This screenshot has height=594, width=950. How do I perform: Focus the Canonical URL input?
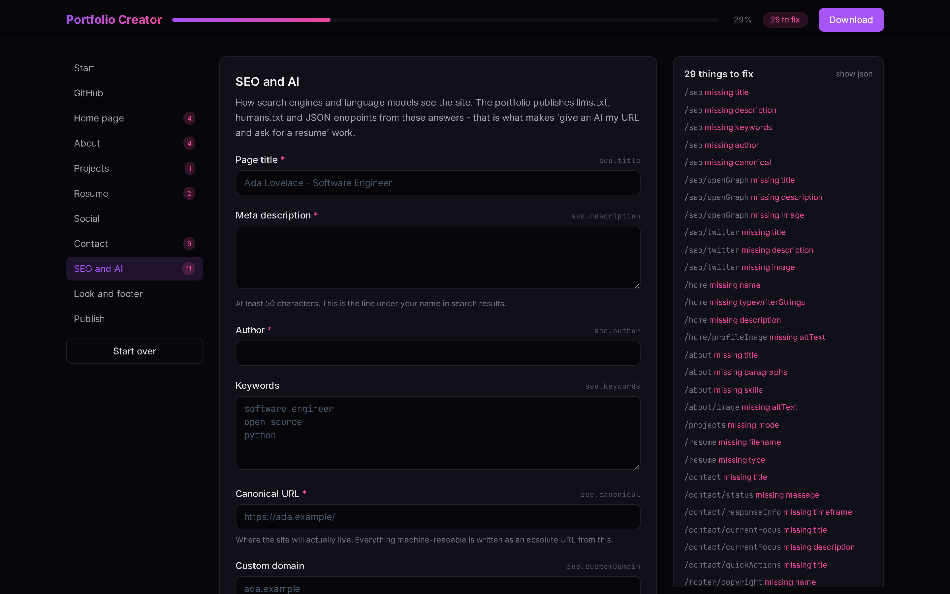(438, 517)
